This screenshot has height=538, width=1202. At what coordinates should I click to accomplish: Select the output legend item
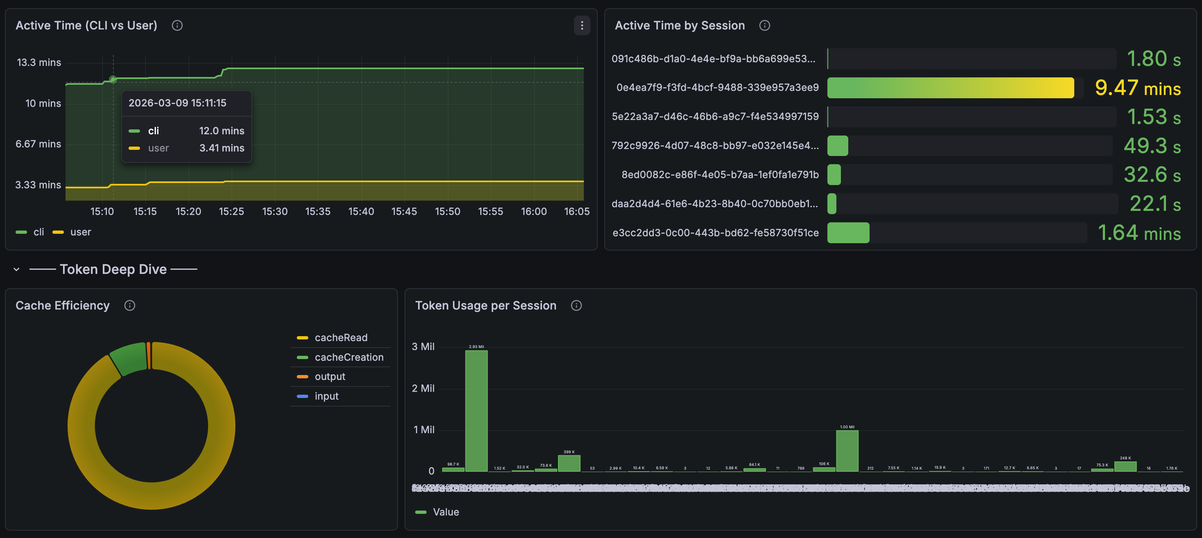[x=330, y=377]
